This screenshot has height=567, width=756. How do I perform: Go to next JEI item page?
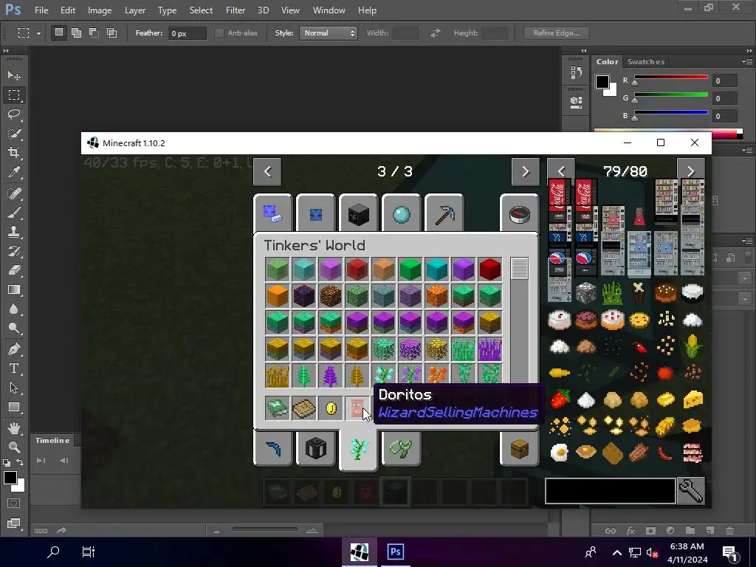pyautogui.click(x=690, y=171)
